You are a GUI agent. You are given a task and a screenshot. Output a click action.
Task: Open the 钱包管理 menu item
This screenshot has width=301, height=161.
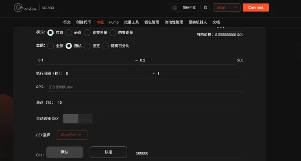(152, 22)
